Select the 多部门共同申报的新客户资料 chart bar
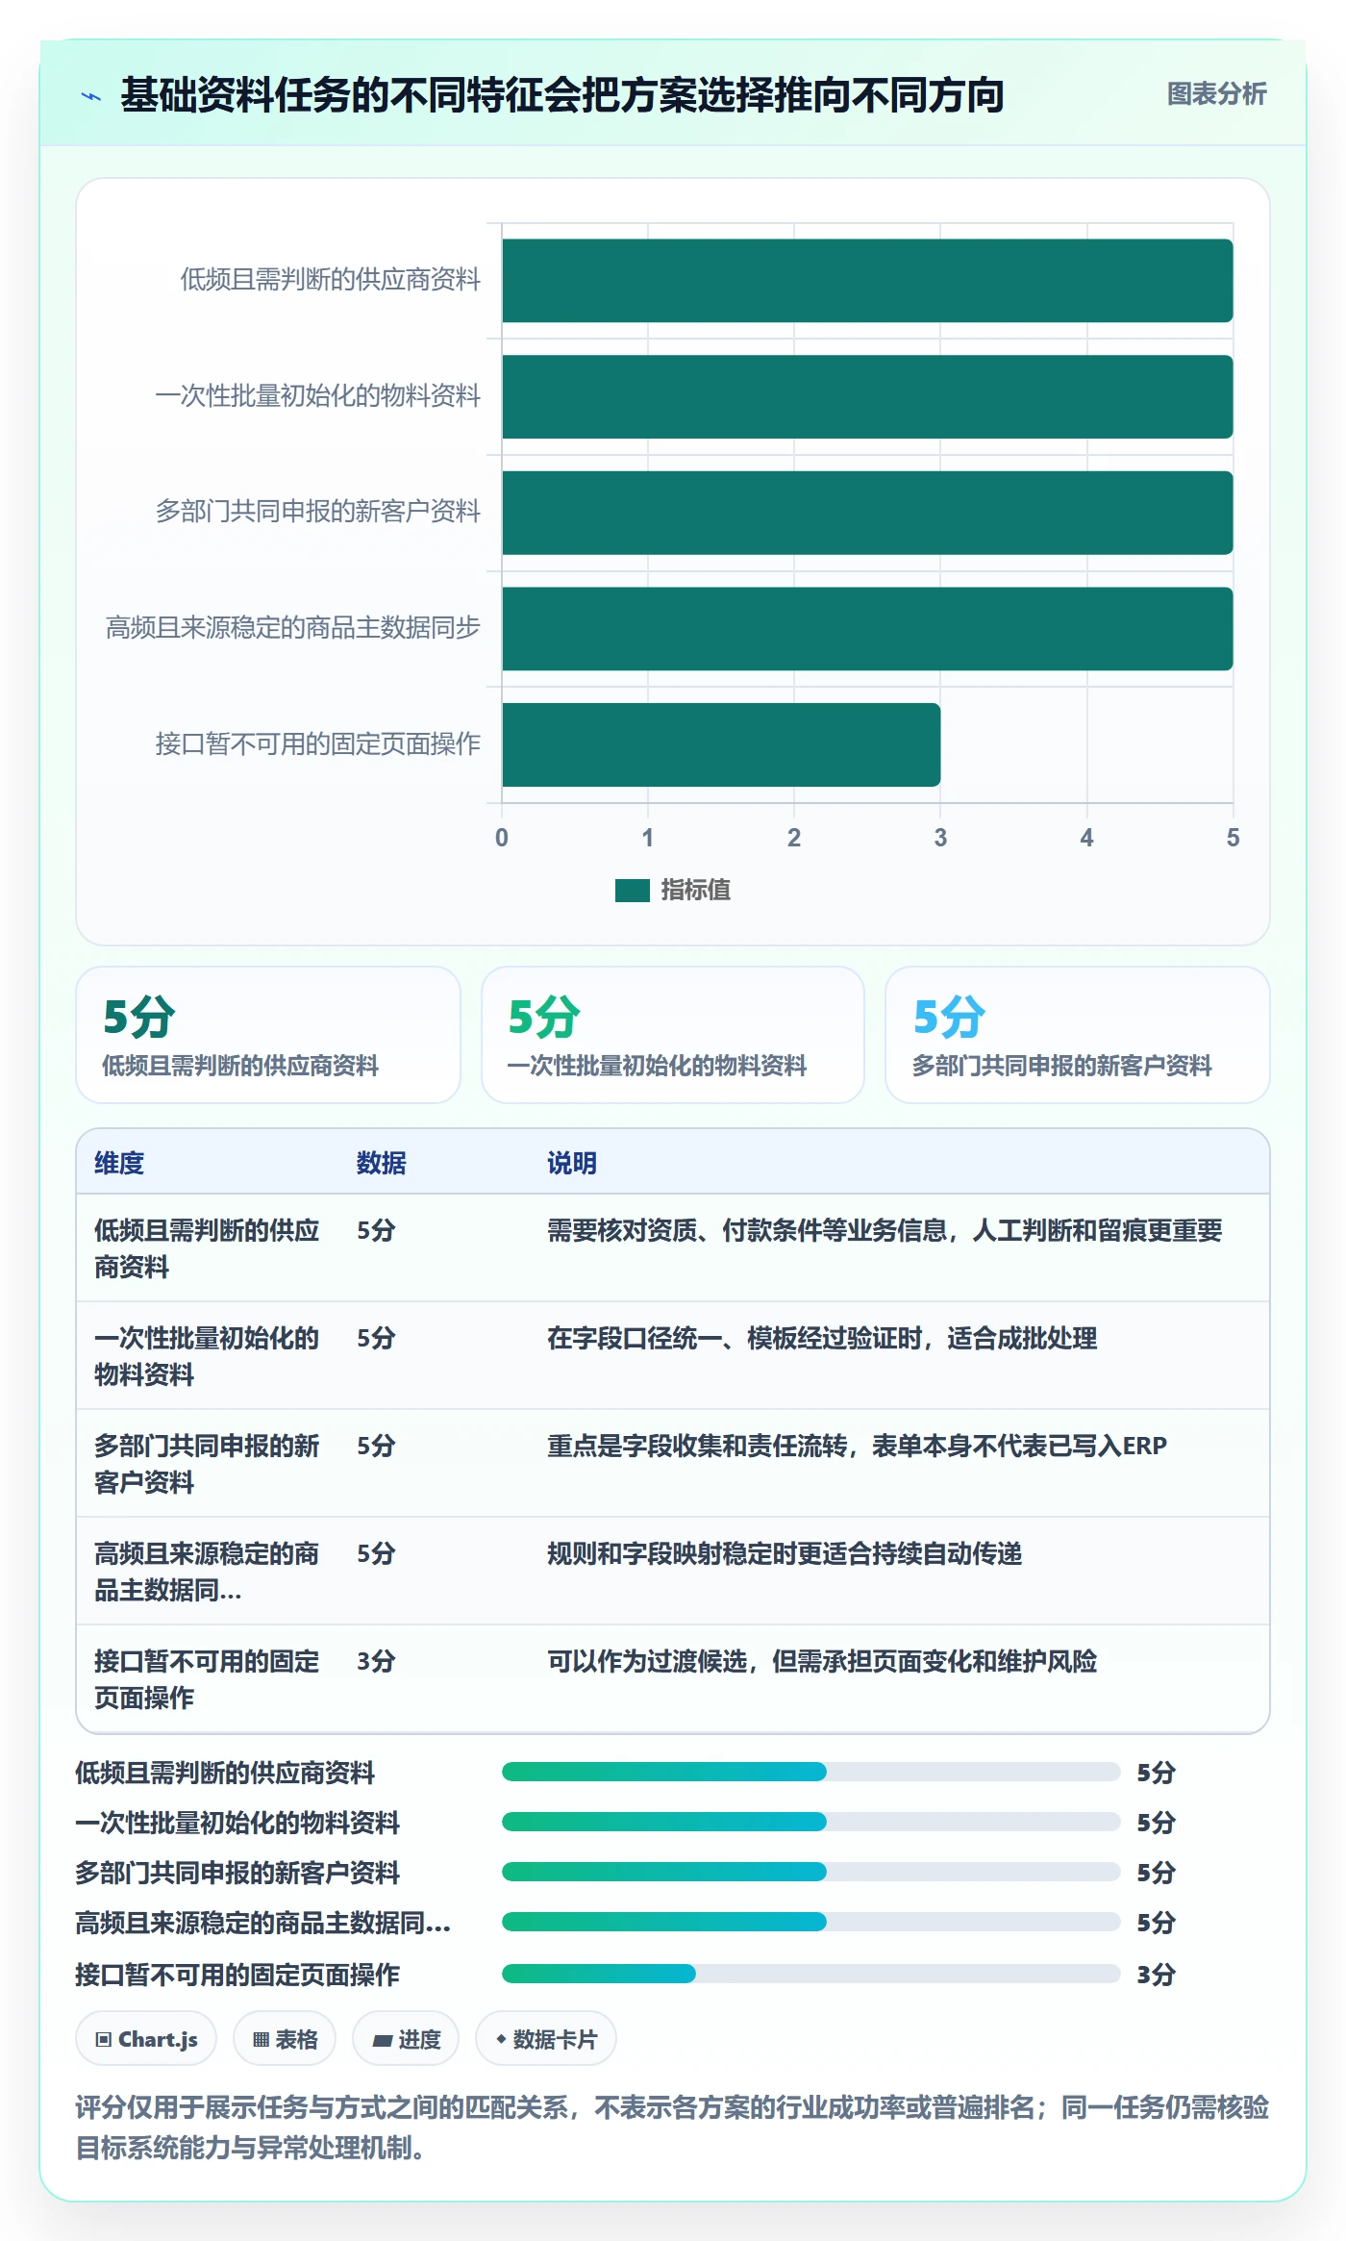 pyautogui.click(x=867, y=513)
